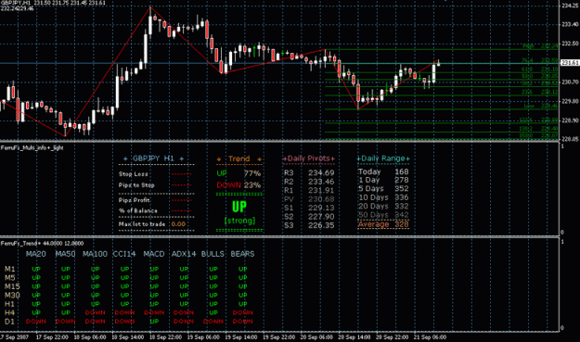Click the 50 Days range value 342
The height and width of the screenshot is (342, 580).
click(402, 215)
